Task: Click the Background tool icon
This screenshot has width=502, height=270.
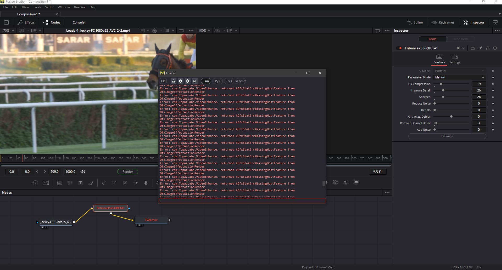Action: tap(60, 183)
